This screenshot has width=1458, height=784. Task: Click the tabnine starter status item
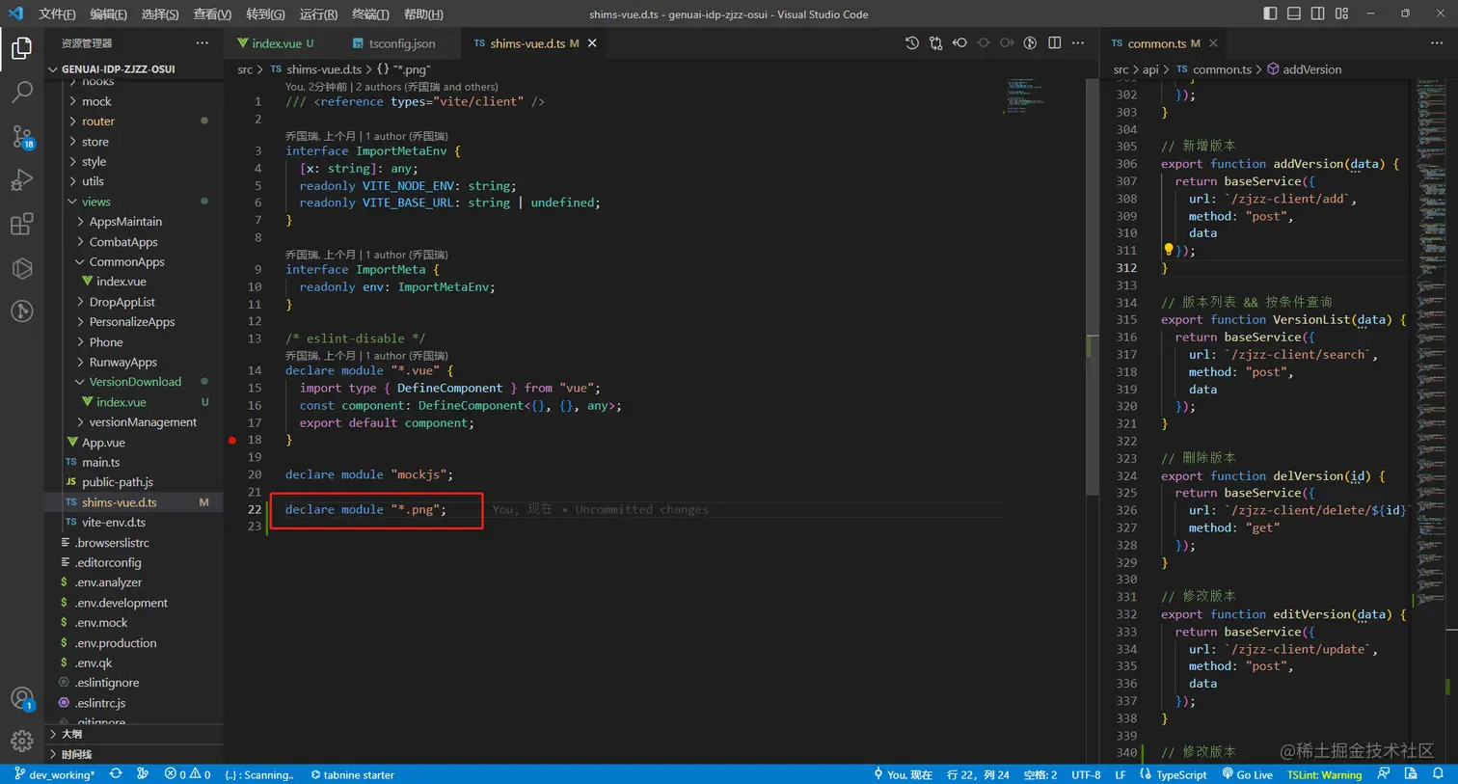352,774
